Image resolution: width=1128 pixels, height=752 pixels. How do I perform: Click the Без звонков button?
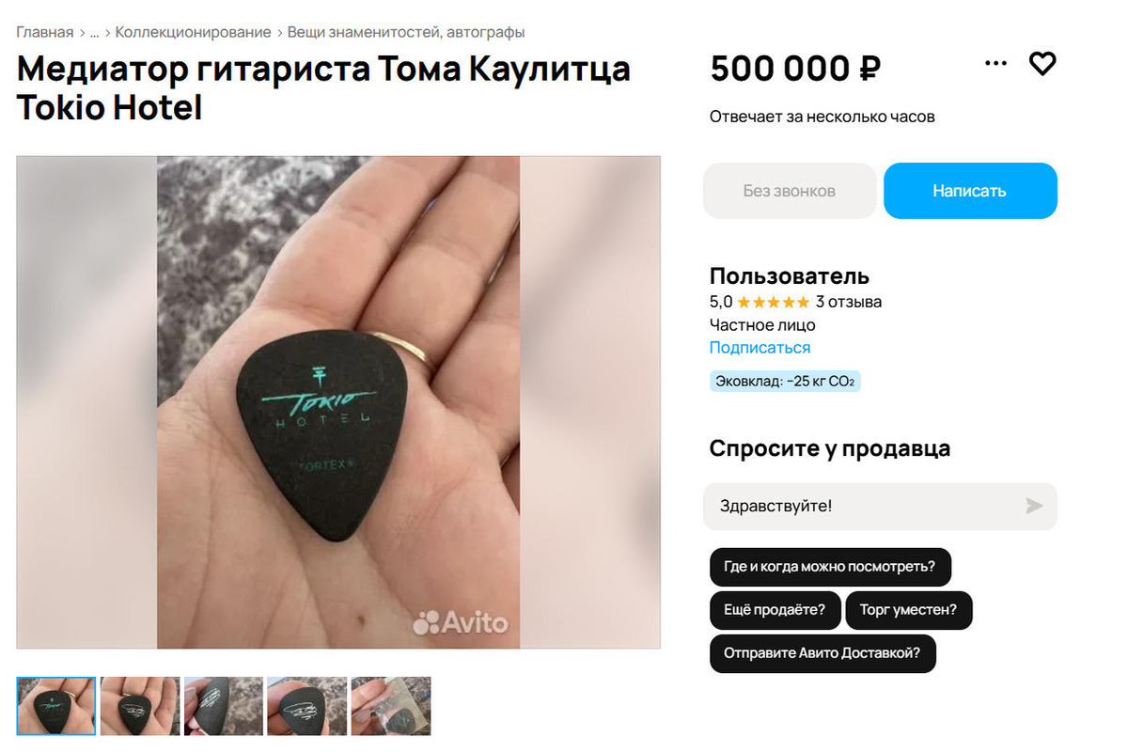click(790, 191)
